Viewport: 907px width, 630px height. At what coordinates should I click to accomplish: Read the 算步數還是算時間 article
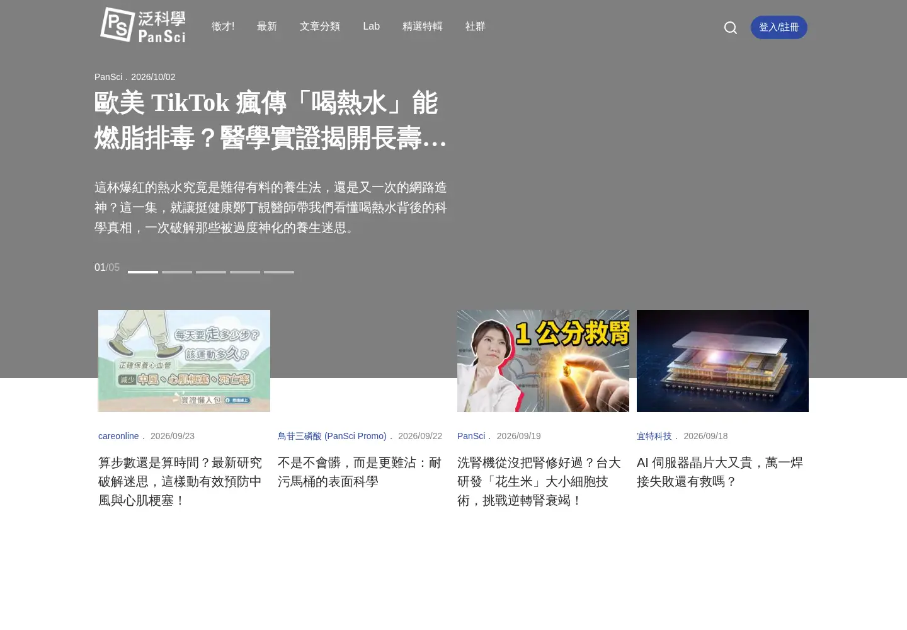click(181, 481)
